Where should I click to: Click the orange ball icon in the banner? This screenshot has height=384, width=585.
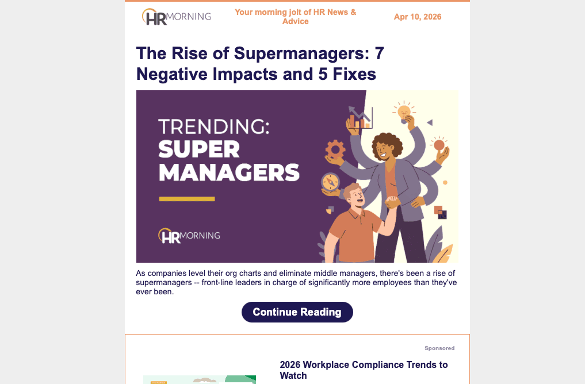click(x=439, y=144)
